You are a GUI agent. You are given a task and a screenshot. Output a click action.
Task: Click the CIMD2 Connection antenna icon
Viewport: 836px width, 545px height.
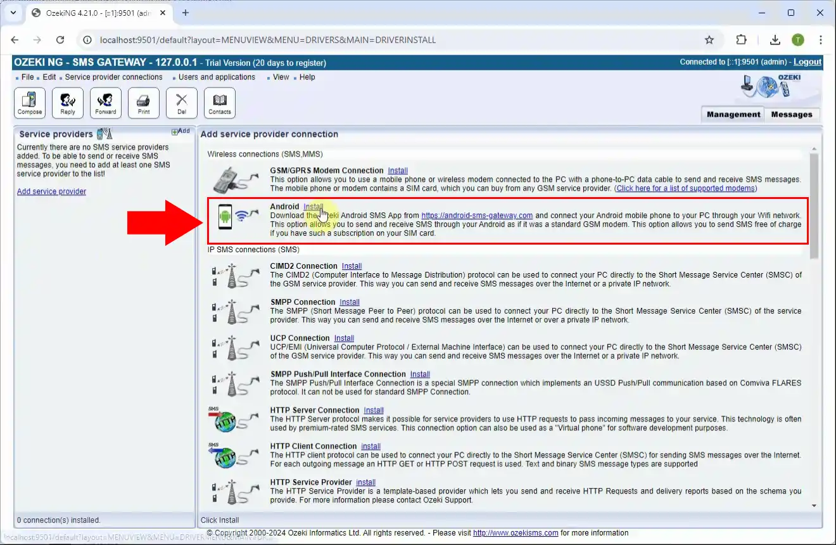coord(235,276)
